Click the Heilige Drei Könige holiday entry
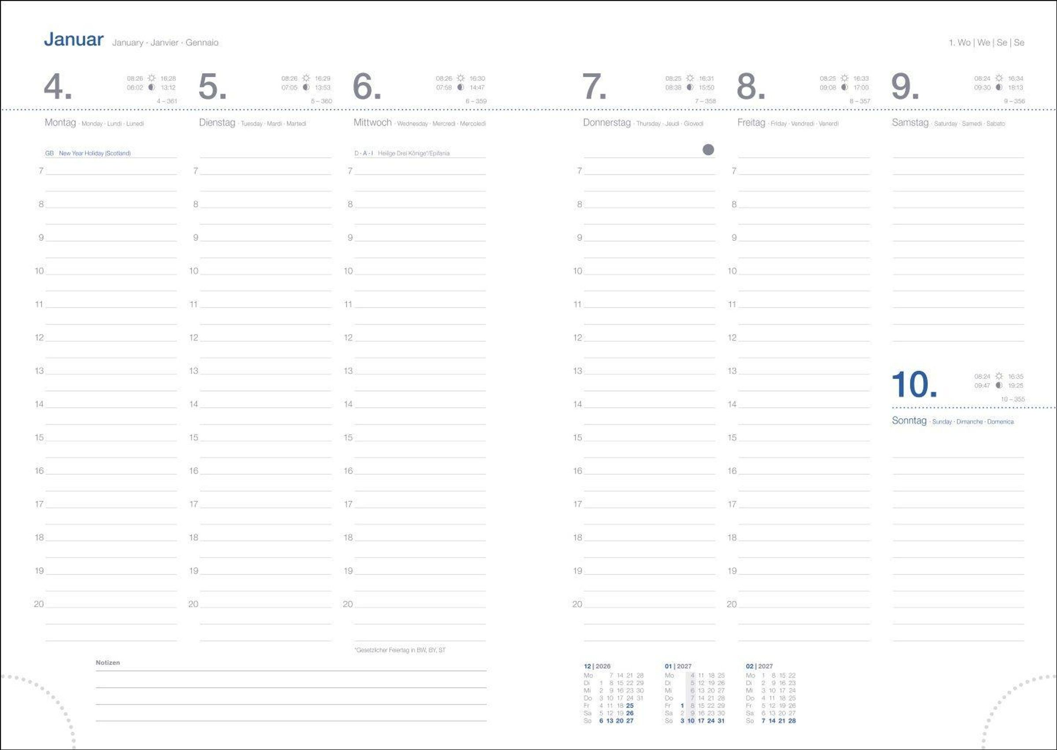The height and width of the screenshot is (750, 1057). click(x=413, y=153)
